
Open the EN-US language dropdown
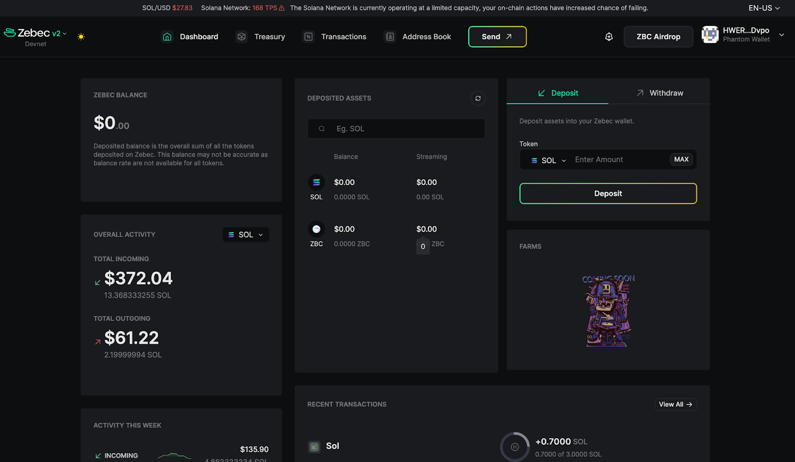(x=764, y=8)
